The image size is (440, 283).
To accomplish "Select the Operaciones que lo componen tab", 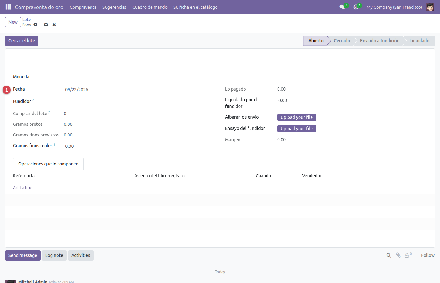I will tap(48, 164).
